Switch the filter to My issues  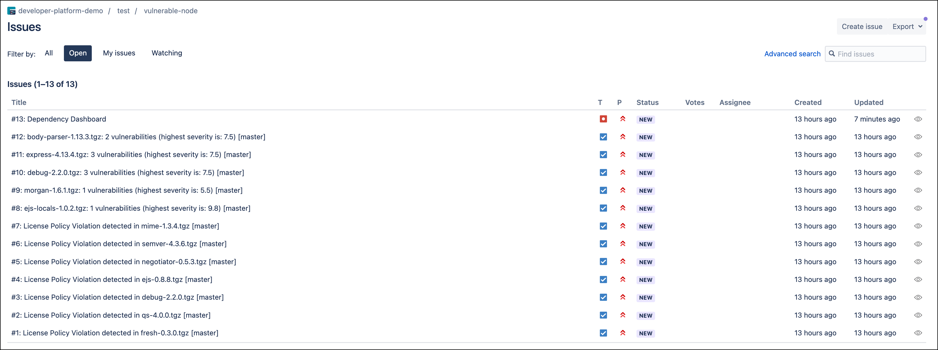(119, 53)
